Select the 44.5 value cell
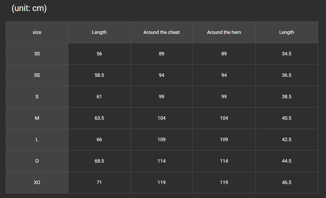326x198 pixels. coord(287,161)
